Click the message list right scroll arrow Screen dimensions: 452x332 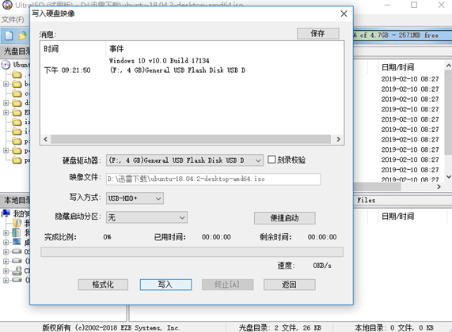tap(339, 139)
